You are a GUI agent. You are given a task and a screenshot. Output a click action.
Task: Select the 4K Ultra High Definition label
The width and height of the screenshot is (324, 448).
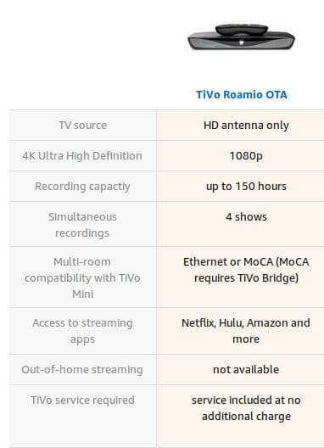click(x=82, y=156)
